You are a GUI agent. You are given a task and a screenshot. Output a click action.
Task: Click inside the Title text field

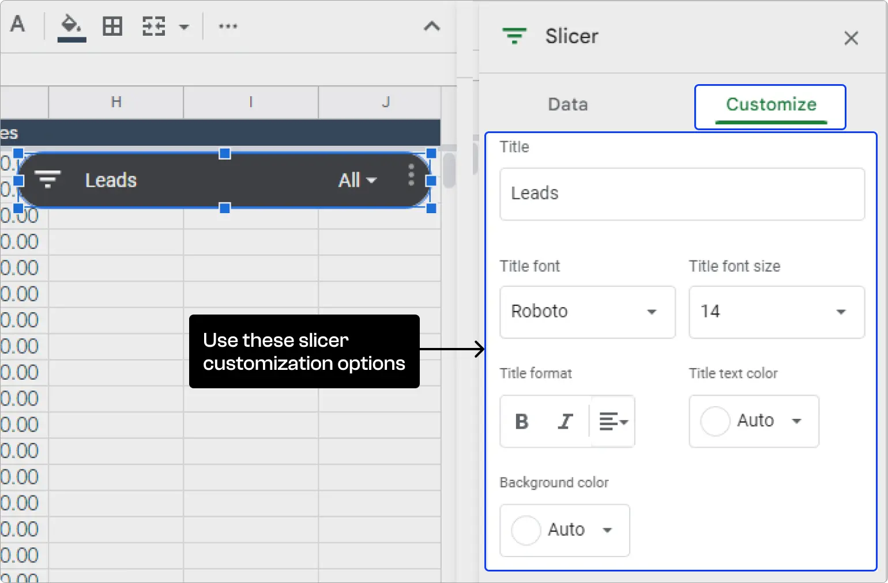(682, 194)
